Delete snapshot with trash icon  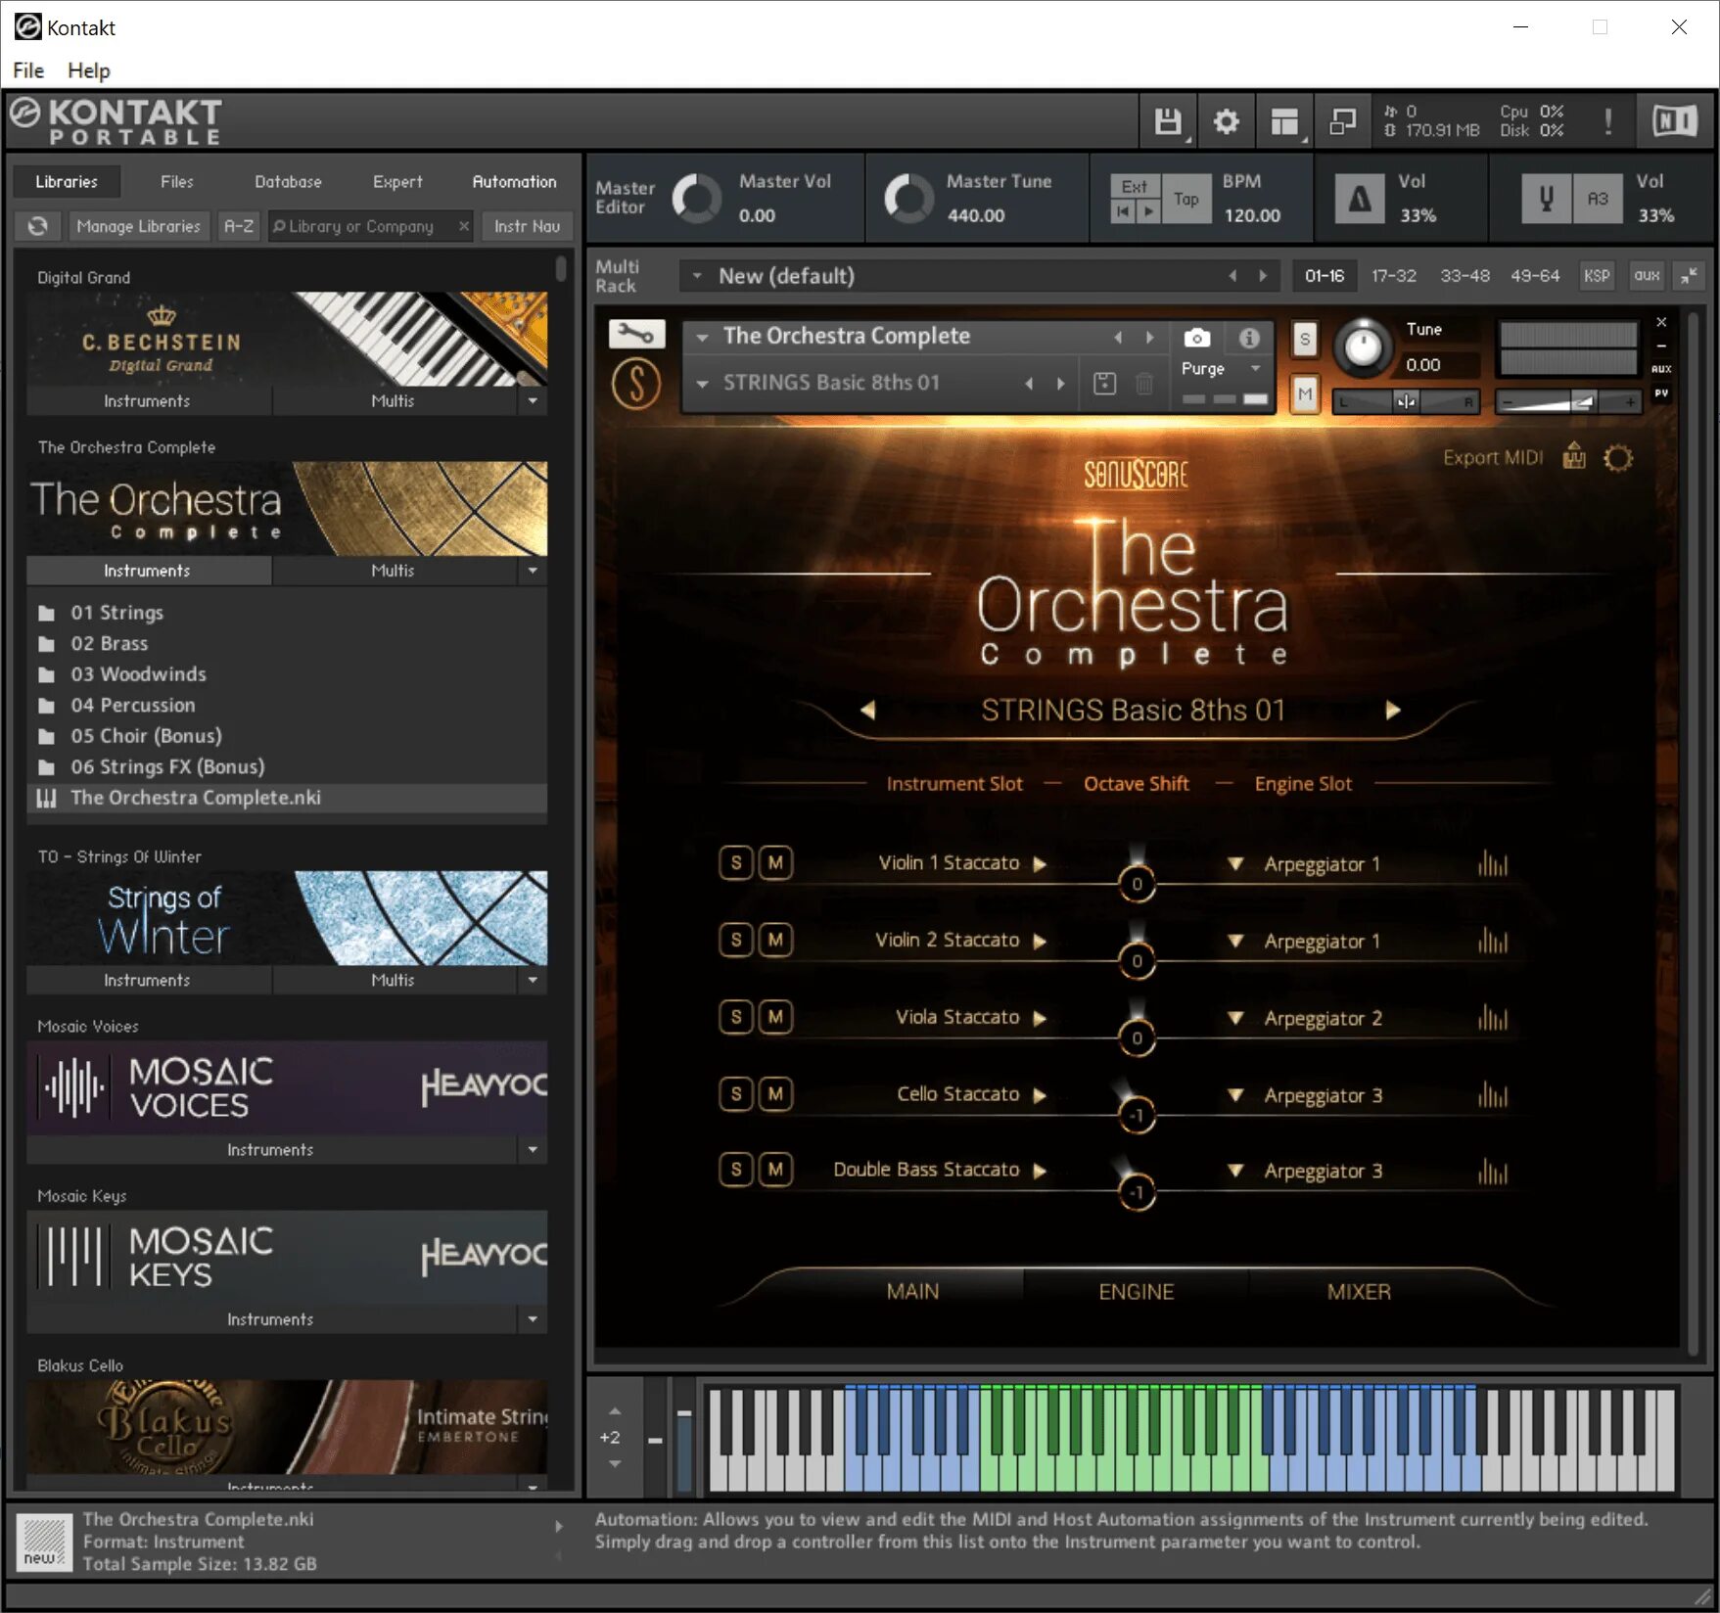pos(1143,384)
